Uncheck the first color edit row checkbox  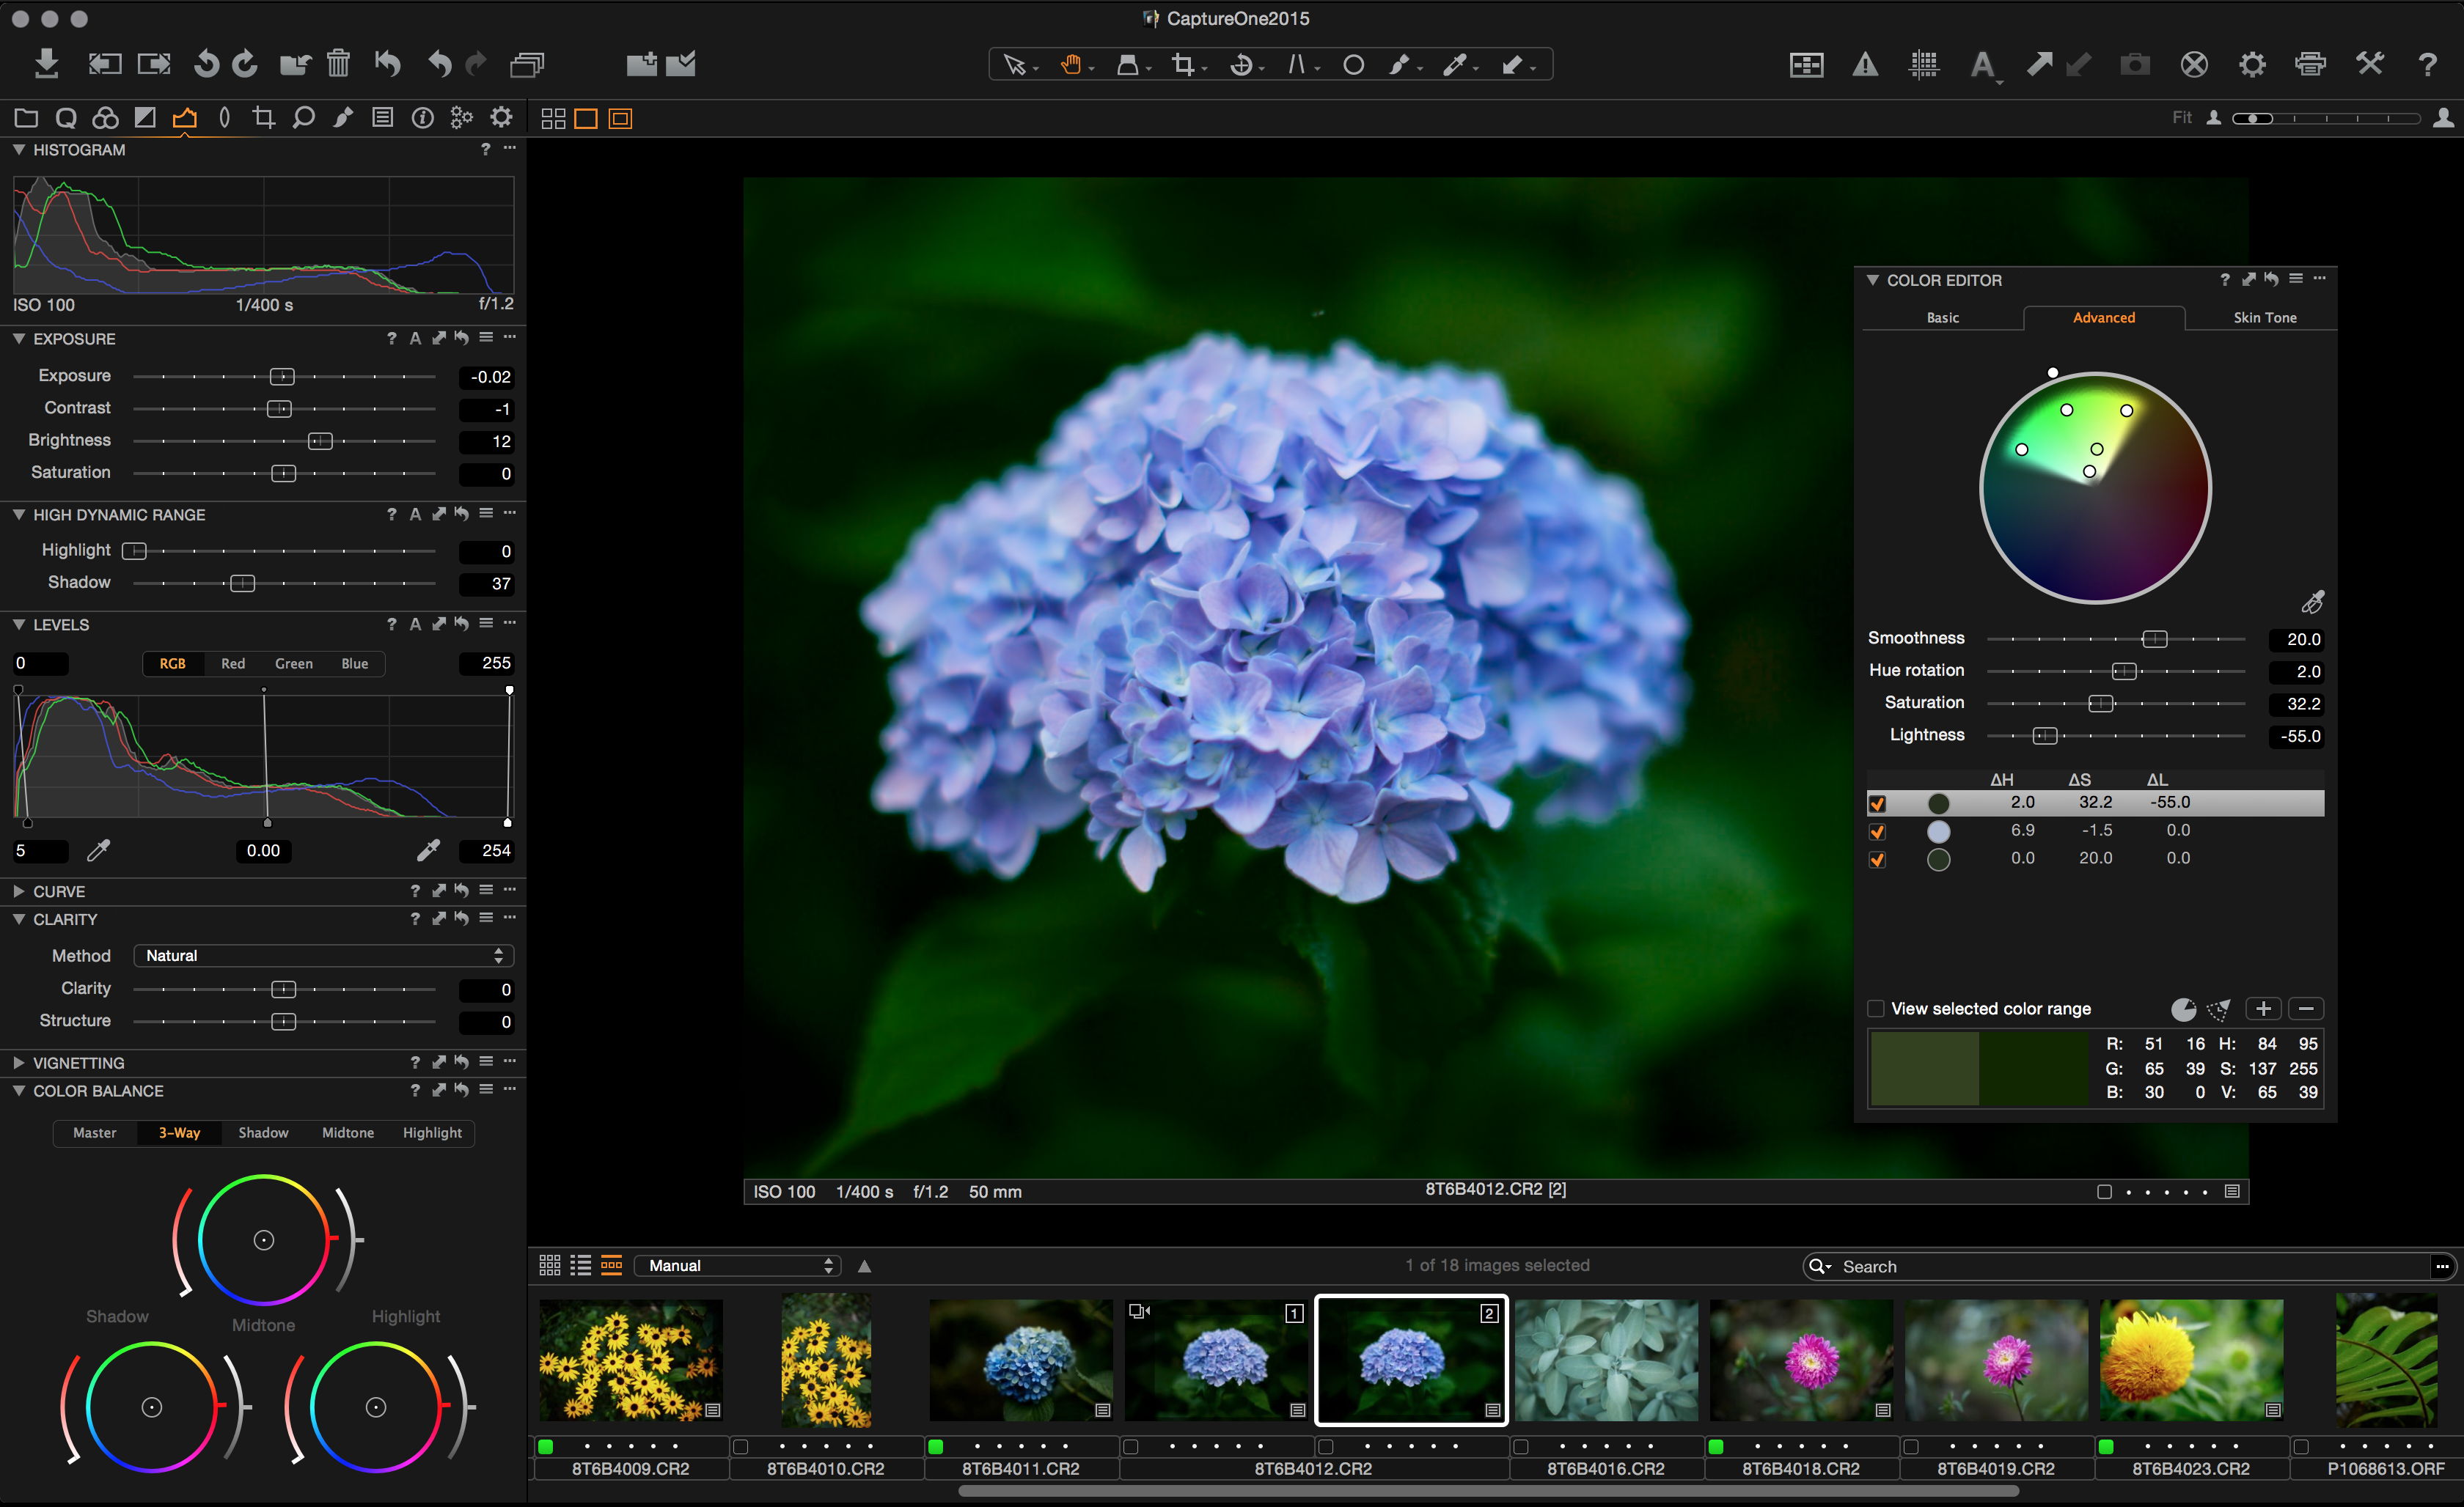(x=1877, y=803)
